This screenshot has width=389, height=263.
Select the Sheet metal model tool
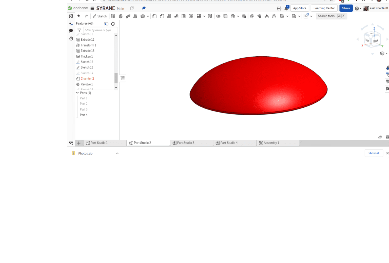click(x=294, y=16)
